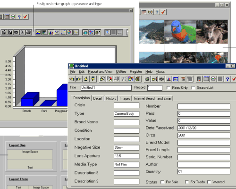Open the About menu
236x189 pixels.
pos(160,72)
